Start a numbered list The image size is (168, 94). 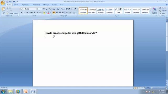tap(58, 9)
